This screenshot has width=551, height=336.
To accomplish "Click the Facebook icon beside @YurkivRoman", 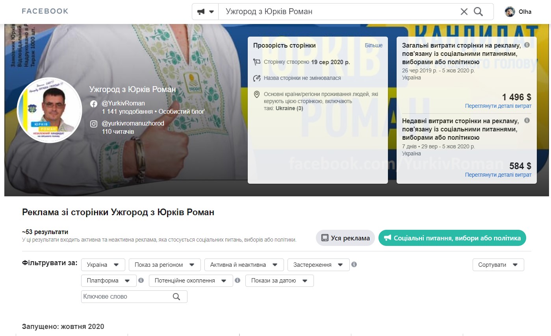I will pos(94,104).
